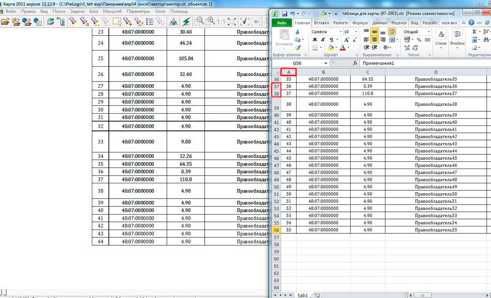Click the insert function fx icon

click(x=355, y=63)
